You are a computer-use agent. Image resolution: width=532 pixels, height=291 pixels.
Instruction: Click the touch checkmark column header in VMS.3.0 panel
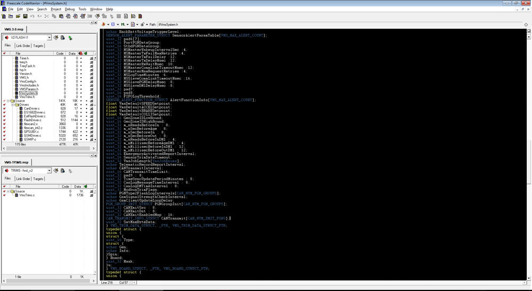4,54
